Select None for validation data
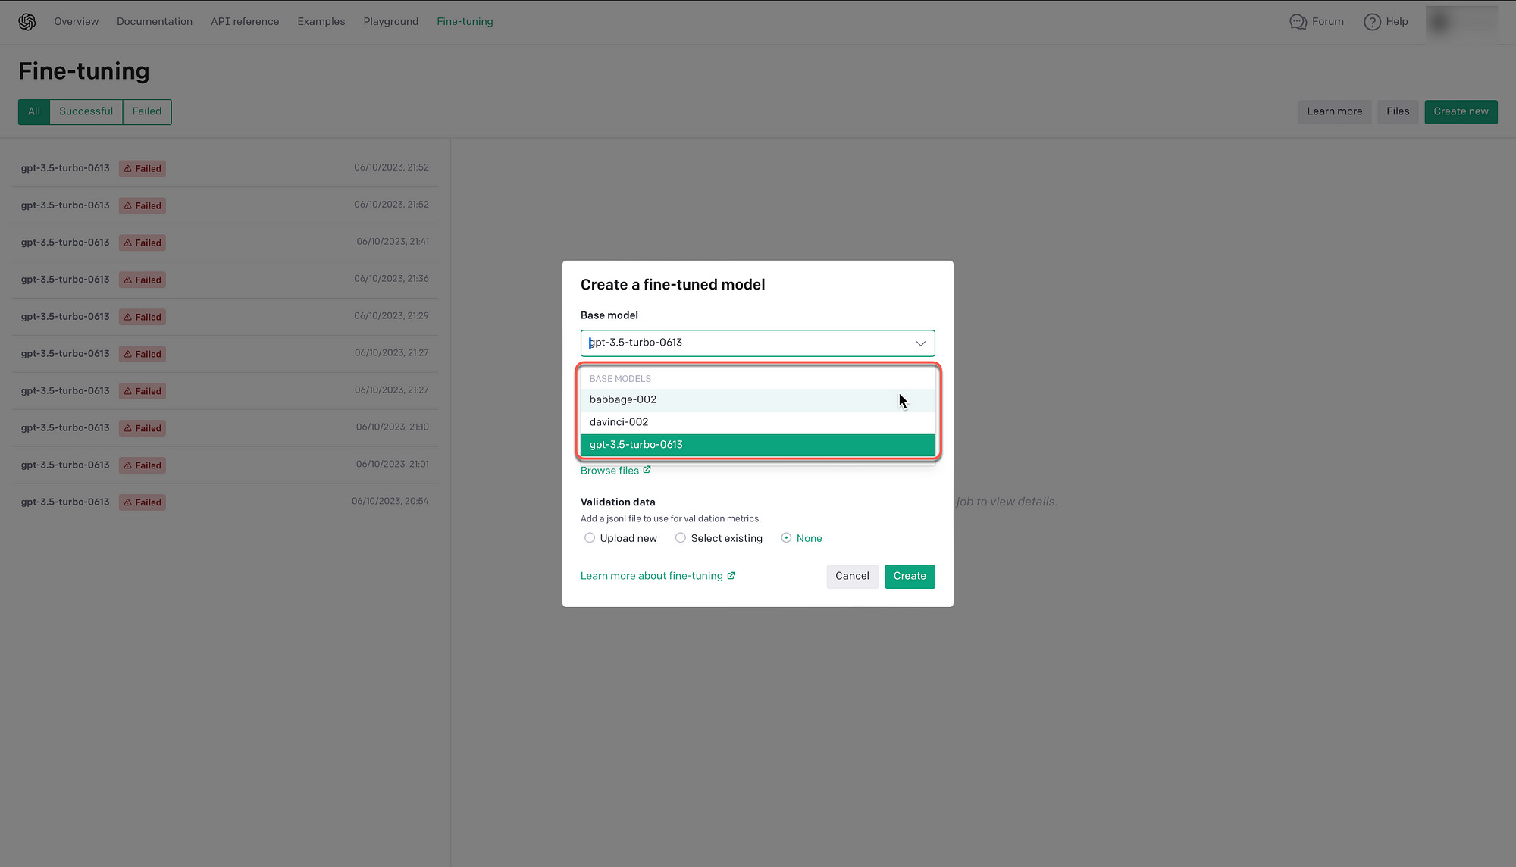1516x867 pixels. pyautogui.click(x=786, y=537)
